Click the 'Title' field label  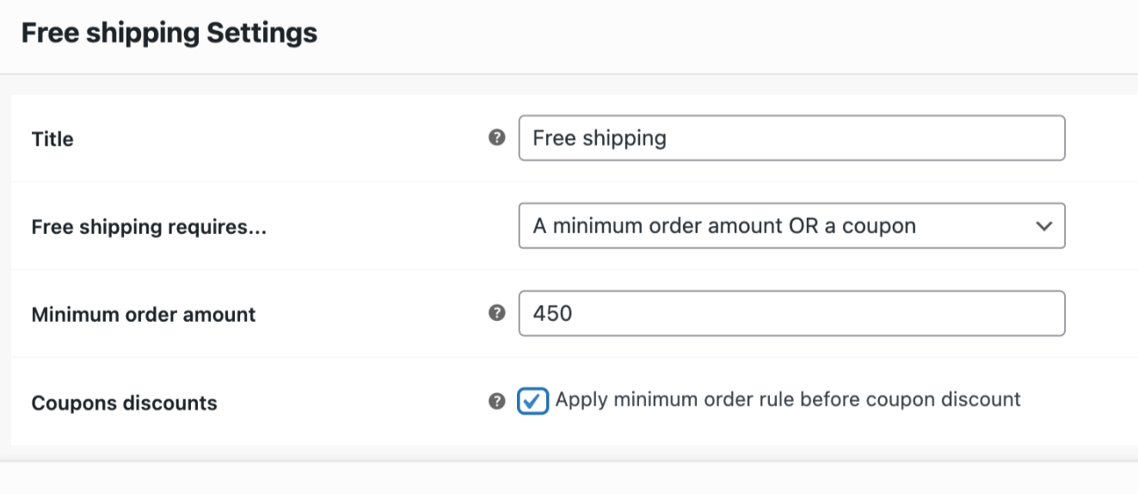[x=52, y=139]
